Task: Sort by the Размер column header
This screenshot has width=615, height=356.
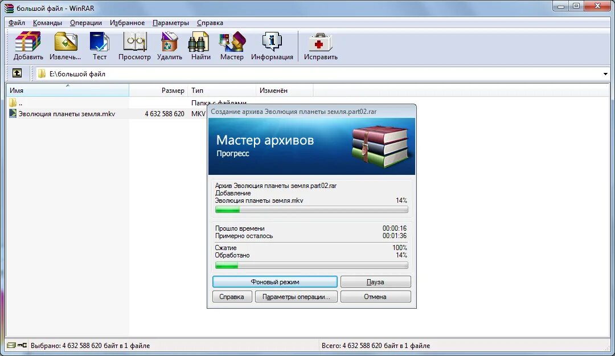Action: pos(158,90)
